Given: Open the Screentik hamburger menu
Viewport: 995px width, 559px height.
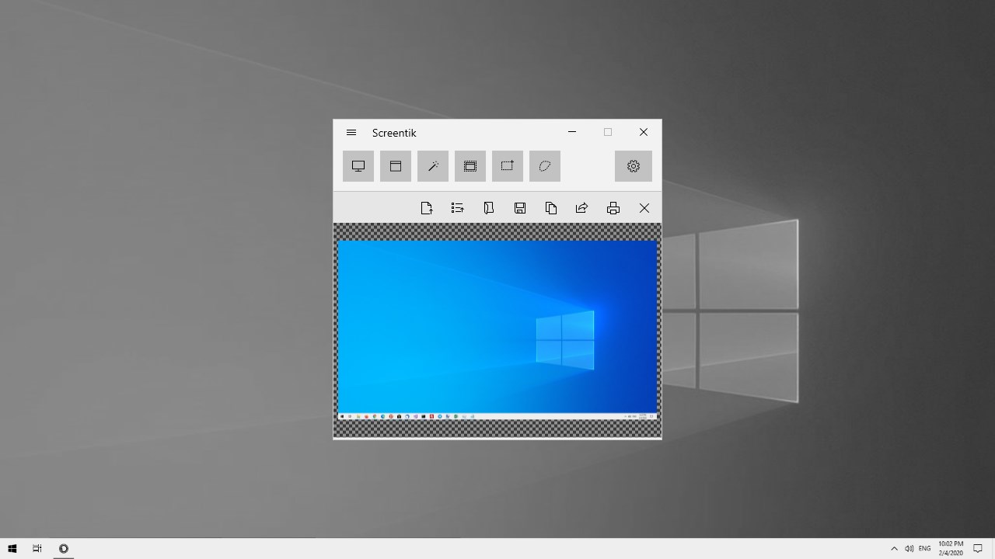Looking at the screenshot, I should [x=351, y=133].
